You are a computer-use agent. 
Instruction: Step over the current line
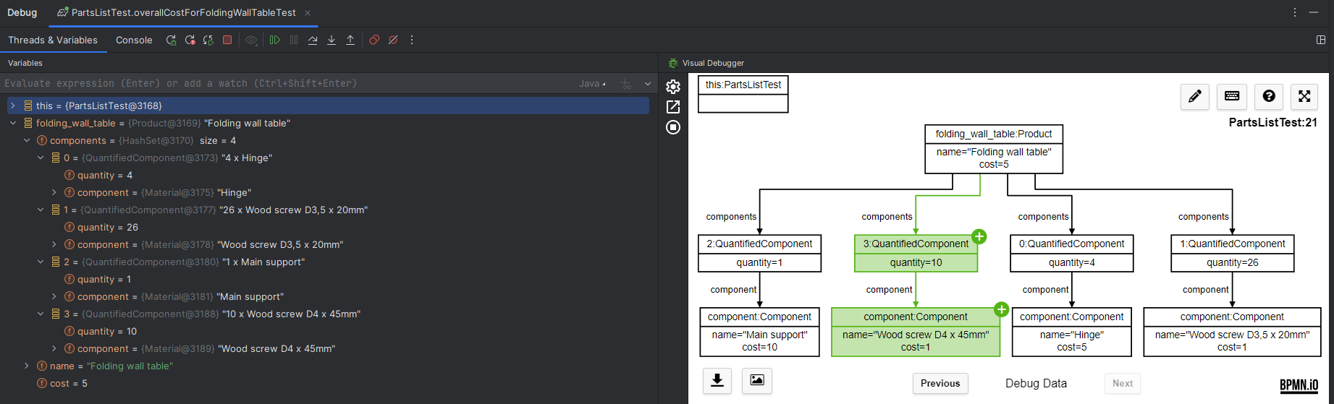[x=313, y=40]
